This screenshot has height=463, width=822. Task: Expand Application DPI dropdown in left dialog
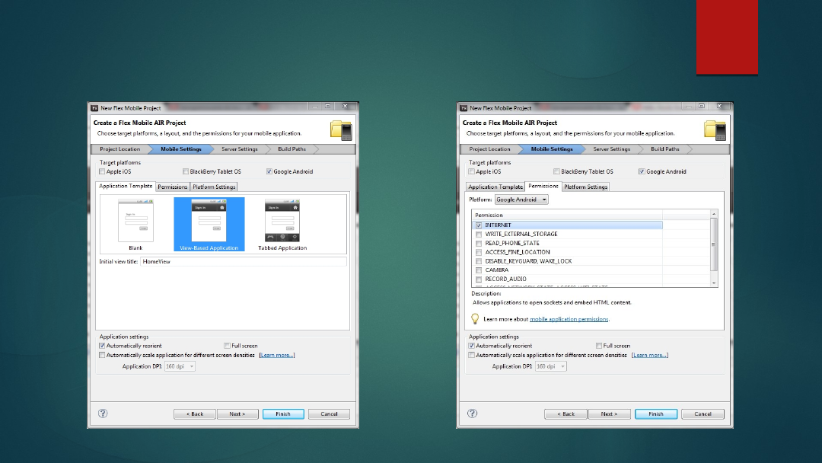(x=181, y=366)
